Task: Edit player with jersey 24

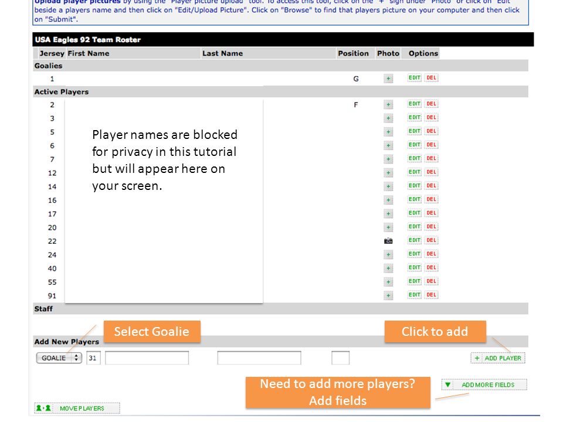Action: click(415, 254)
